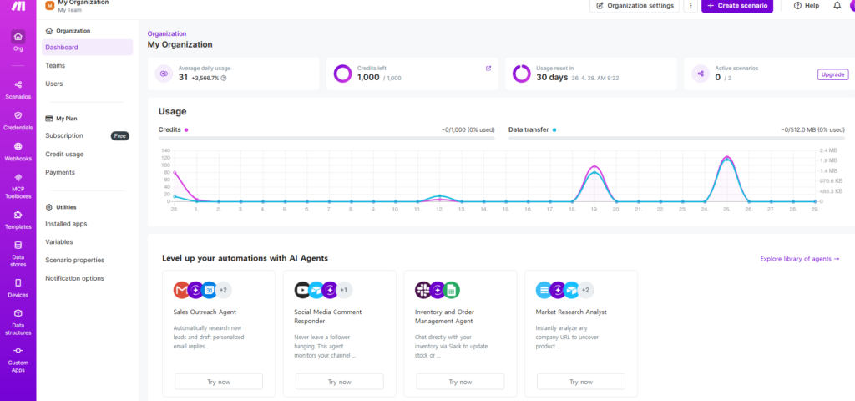Go to Webhooks in the sidebar
Screen dimensions: 855x401
tap(18, 150)
